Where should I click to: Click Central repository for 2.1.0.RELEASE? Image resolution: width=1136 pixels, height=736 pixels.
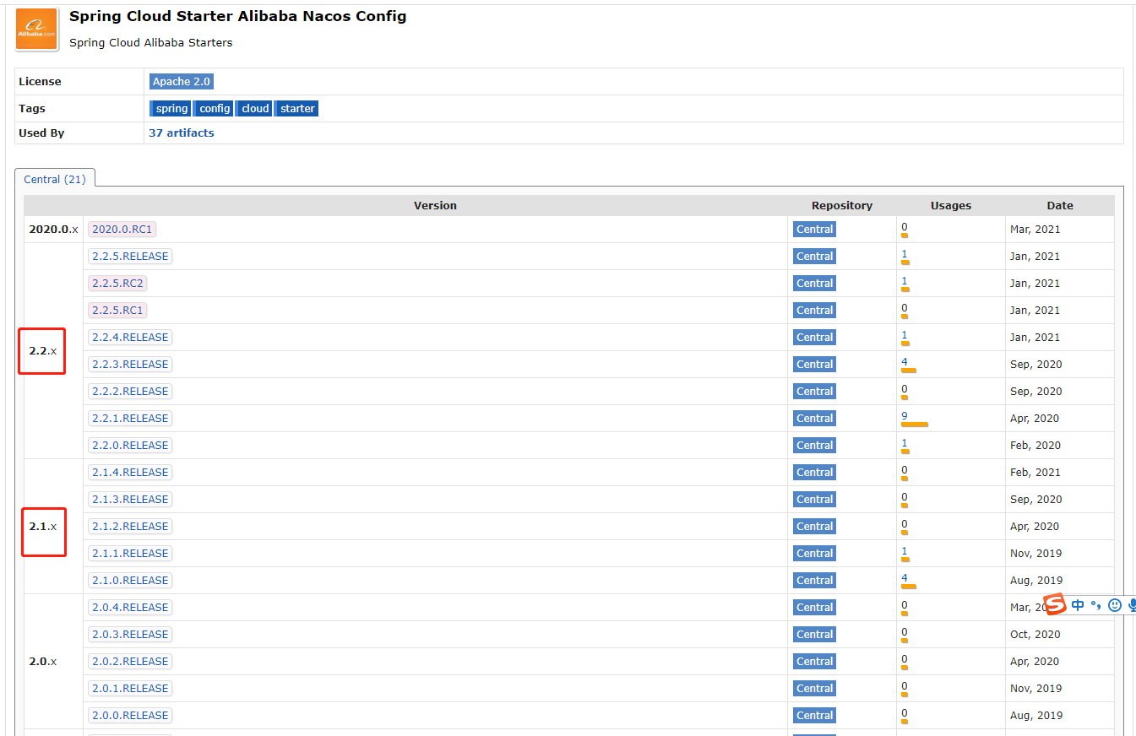(x=814, y=581)
